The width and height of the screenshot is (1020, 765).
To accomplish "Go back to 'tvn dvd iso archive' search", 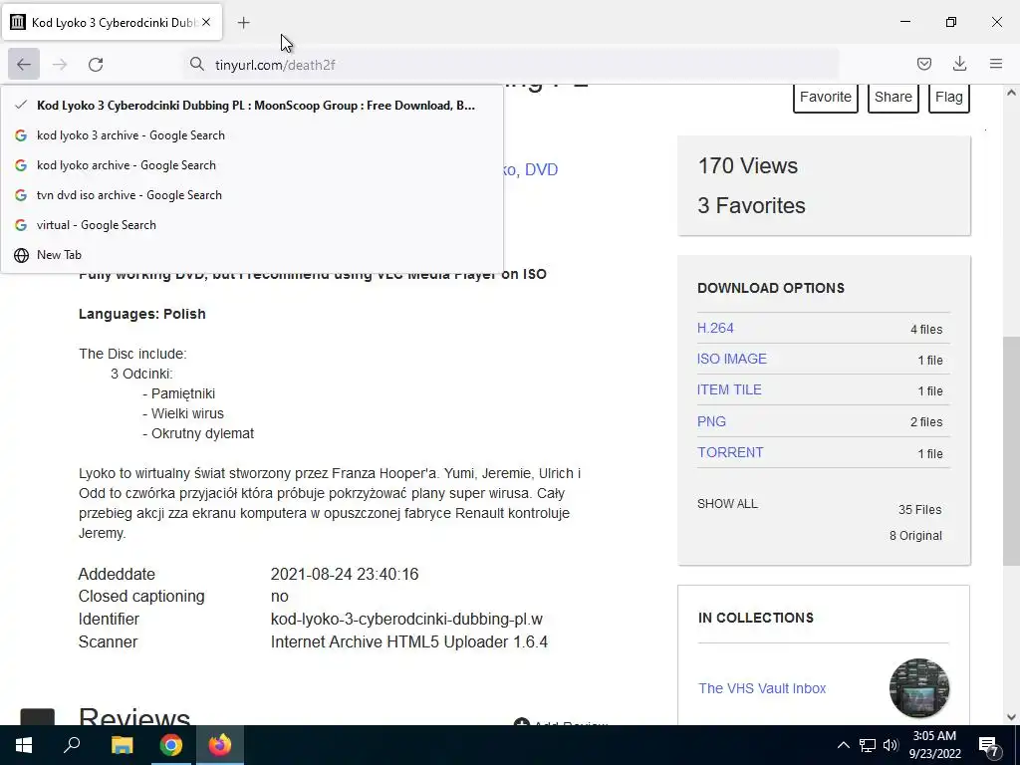I will pyautogui.click(x=252, y=195).
